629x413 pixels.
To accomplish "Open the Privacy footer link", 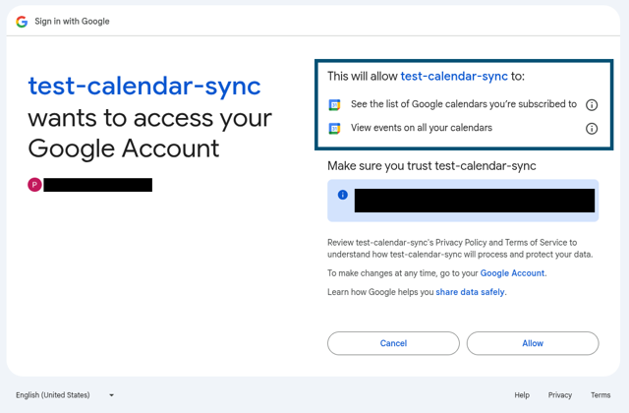I will (x=560, y=395).
